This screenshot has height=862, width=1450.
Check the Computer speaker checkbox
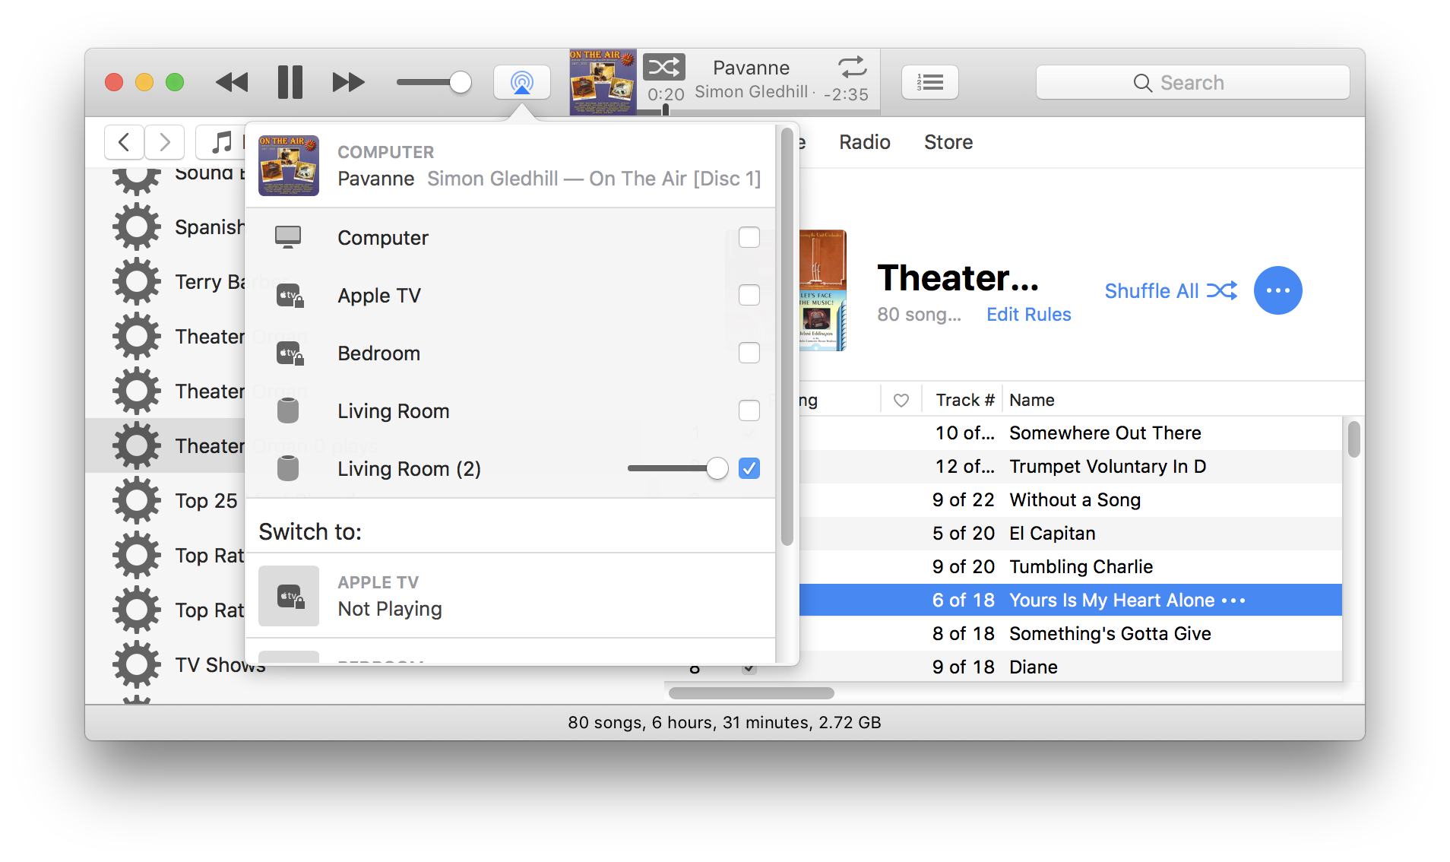(x=749, y=237)
